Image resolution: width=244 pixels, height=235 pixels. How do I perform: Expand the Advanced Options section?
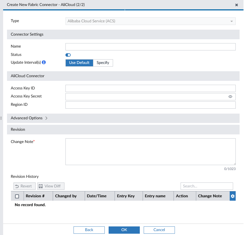coord(29,118)
